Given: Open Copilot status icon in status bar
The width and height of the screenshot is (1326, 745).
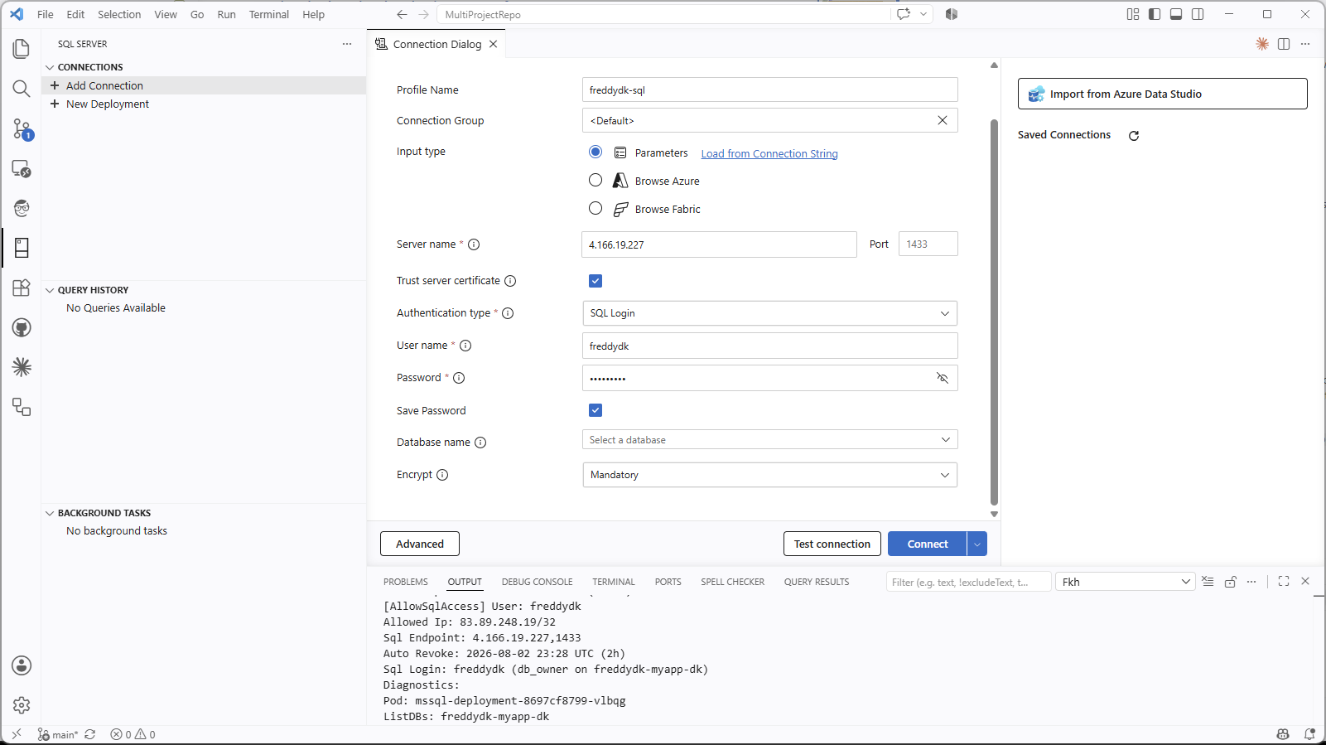Looking at the screenshot, I should [1283, 734].
